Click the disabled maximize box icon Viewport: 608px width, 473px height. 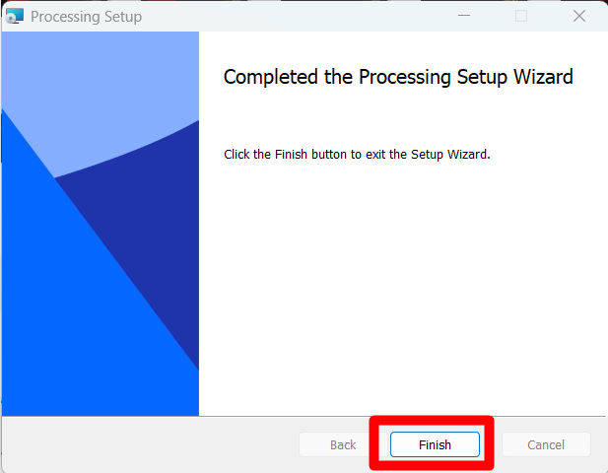(x=521, y=16)
